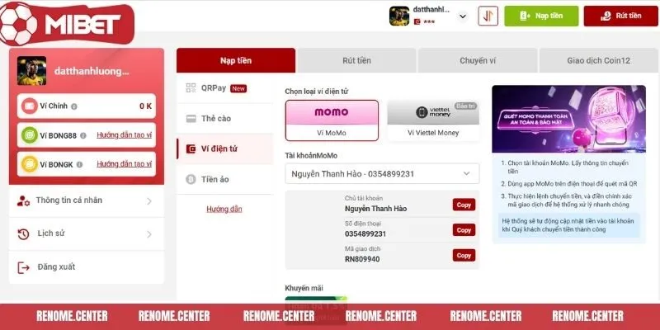Click the info icon beside Ví BONGK

click(79, 164)
